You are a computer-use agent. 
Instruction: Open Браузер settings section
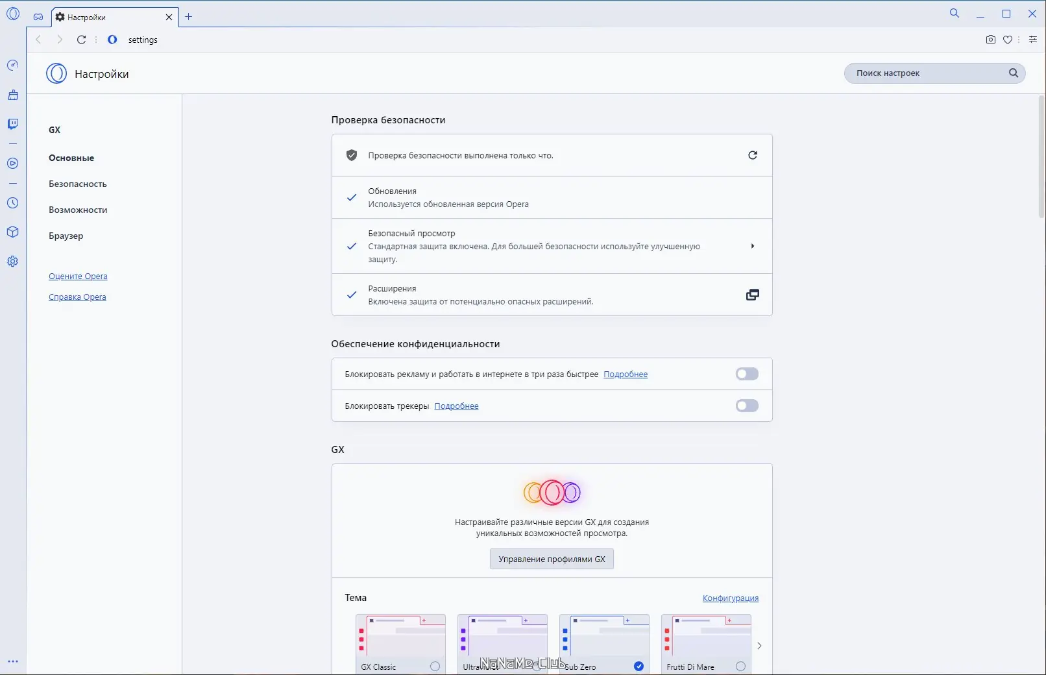tap(66, 236)
